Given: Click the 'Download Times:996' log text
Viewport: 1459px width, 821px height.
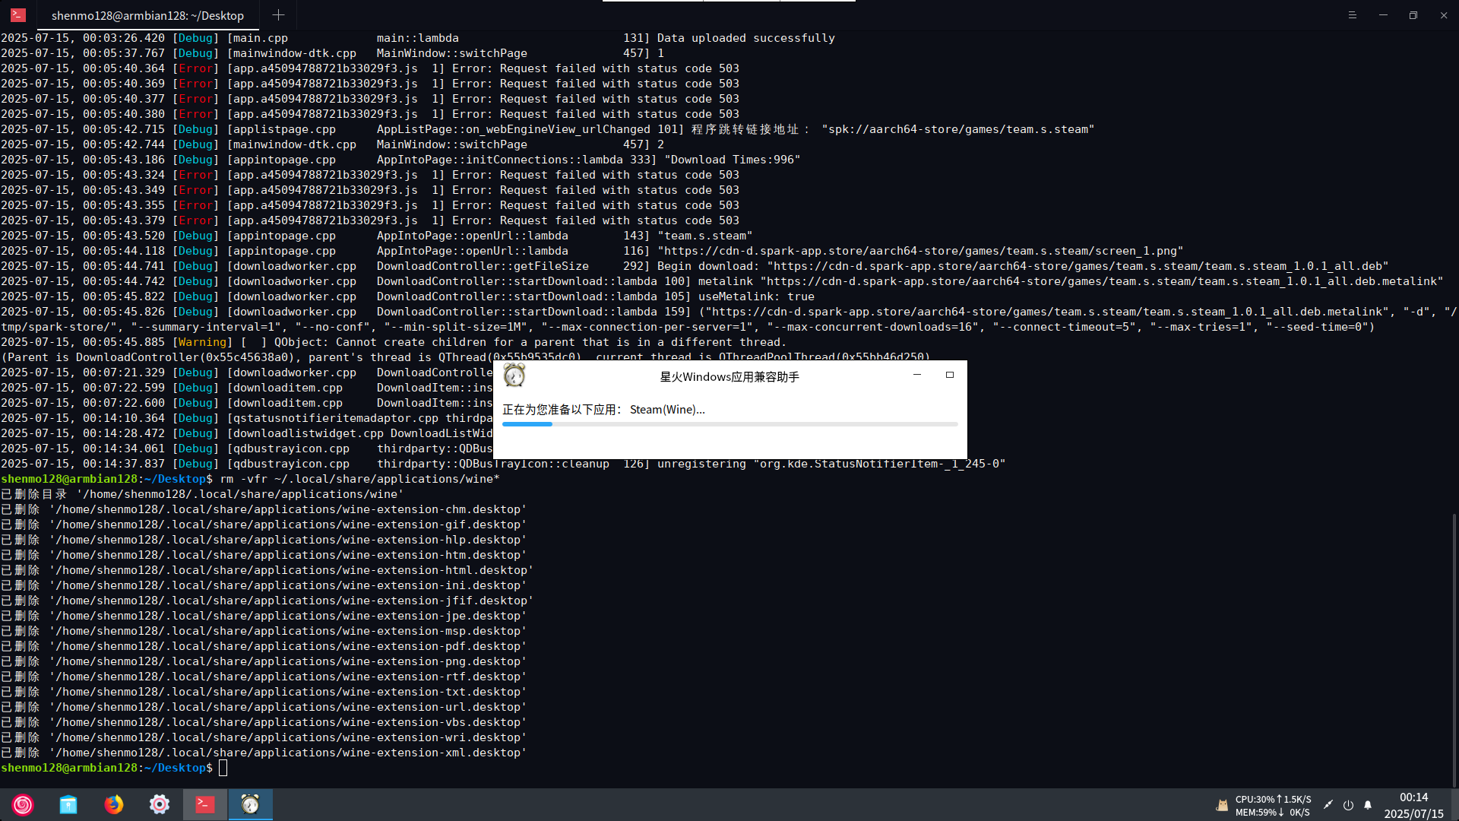Looking at the screenshot, I should click(x=733, y=160).
